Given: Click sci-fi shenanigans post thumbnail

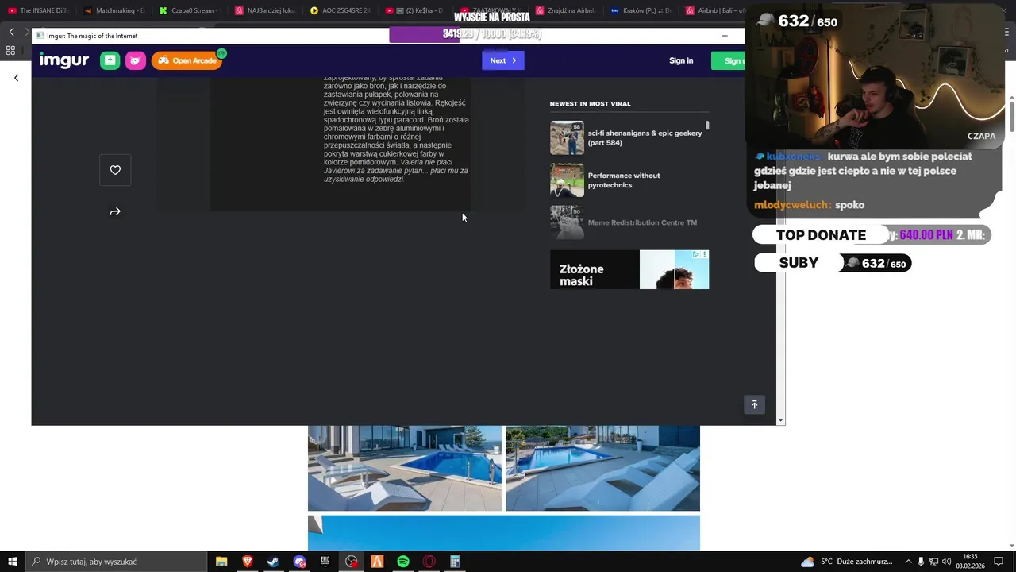Looking at the screenshot, I should tap(567, 137).
